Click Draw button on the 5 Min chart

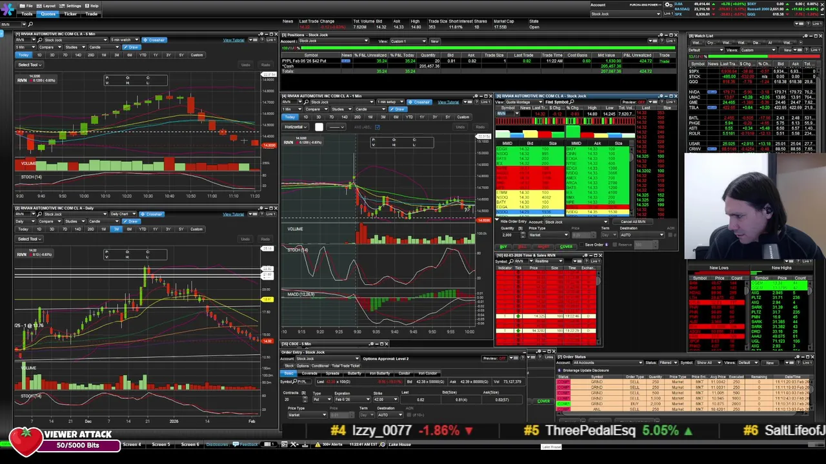[132, 47]
